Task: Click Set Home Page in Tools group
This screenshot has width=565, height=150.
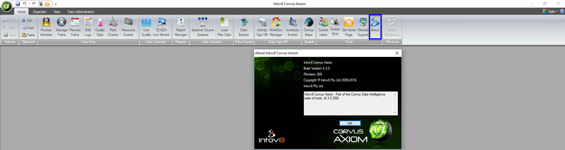Action: (x=349, y=27)
